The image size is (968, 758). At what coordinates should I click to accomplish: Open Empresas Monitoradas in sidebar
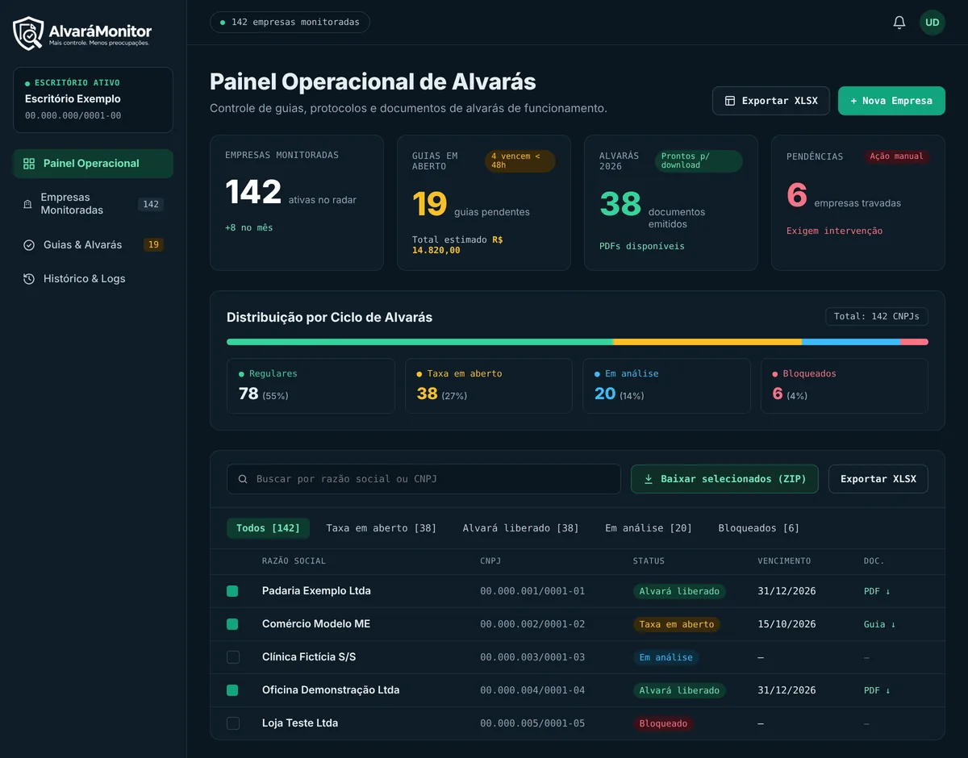tap(93, 204)
